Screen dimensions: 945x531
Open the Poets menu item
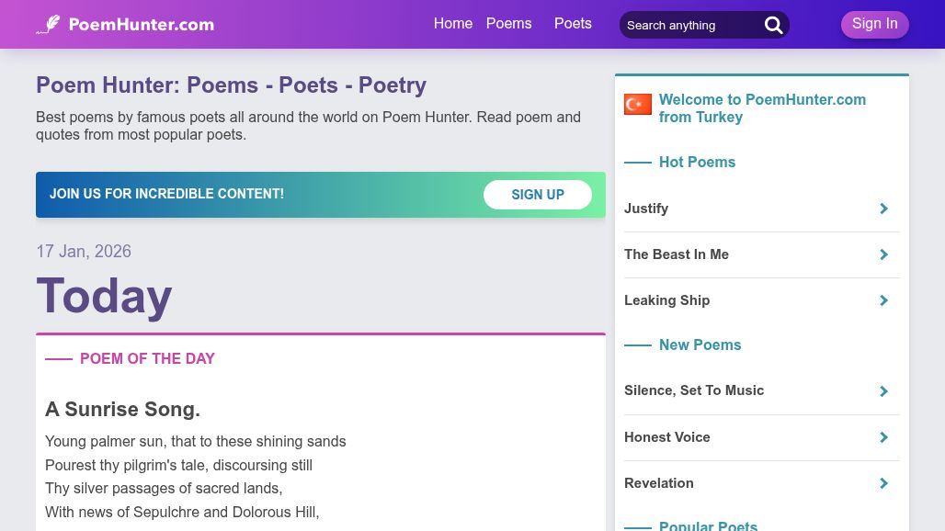pyautogui.click(x=573, y=24)
